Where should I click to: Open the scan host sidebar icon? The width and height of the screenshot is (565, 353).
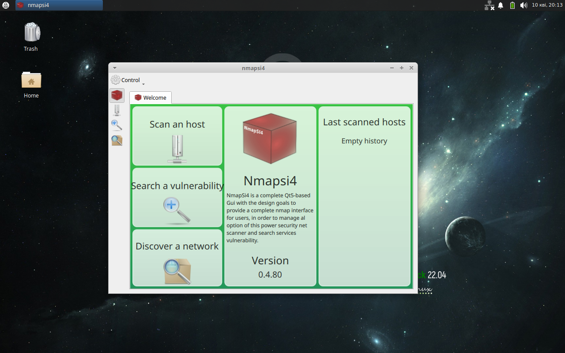(117, 110)
